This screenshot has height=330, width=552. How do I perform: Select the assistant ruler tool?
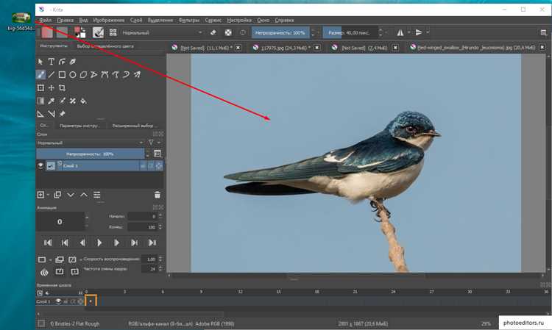pyautogui.click(x=40, y=114)
